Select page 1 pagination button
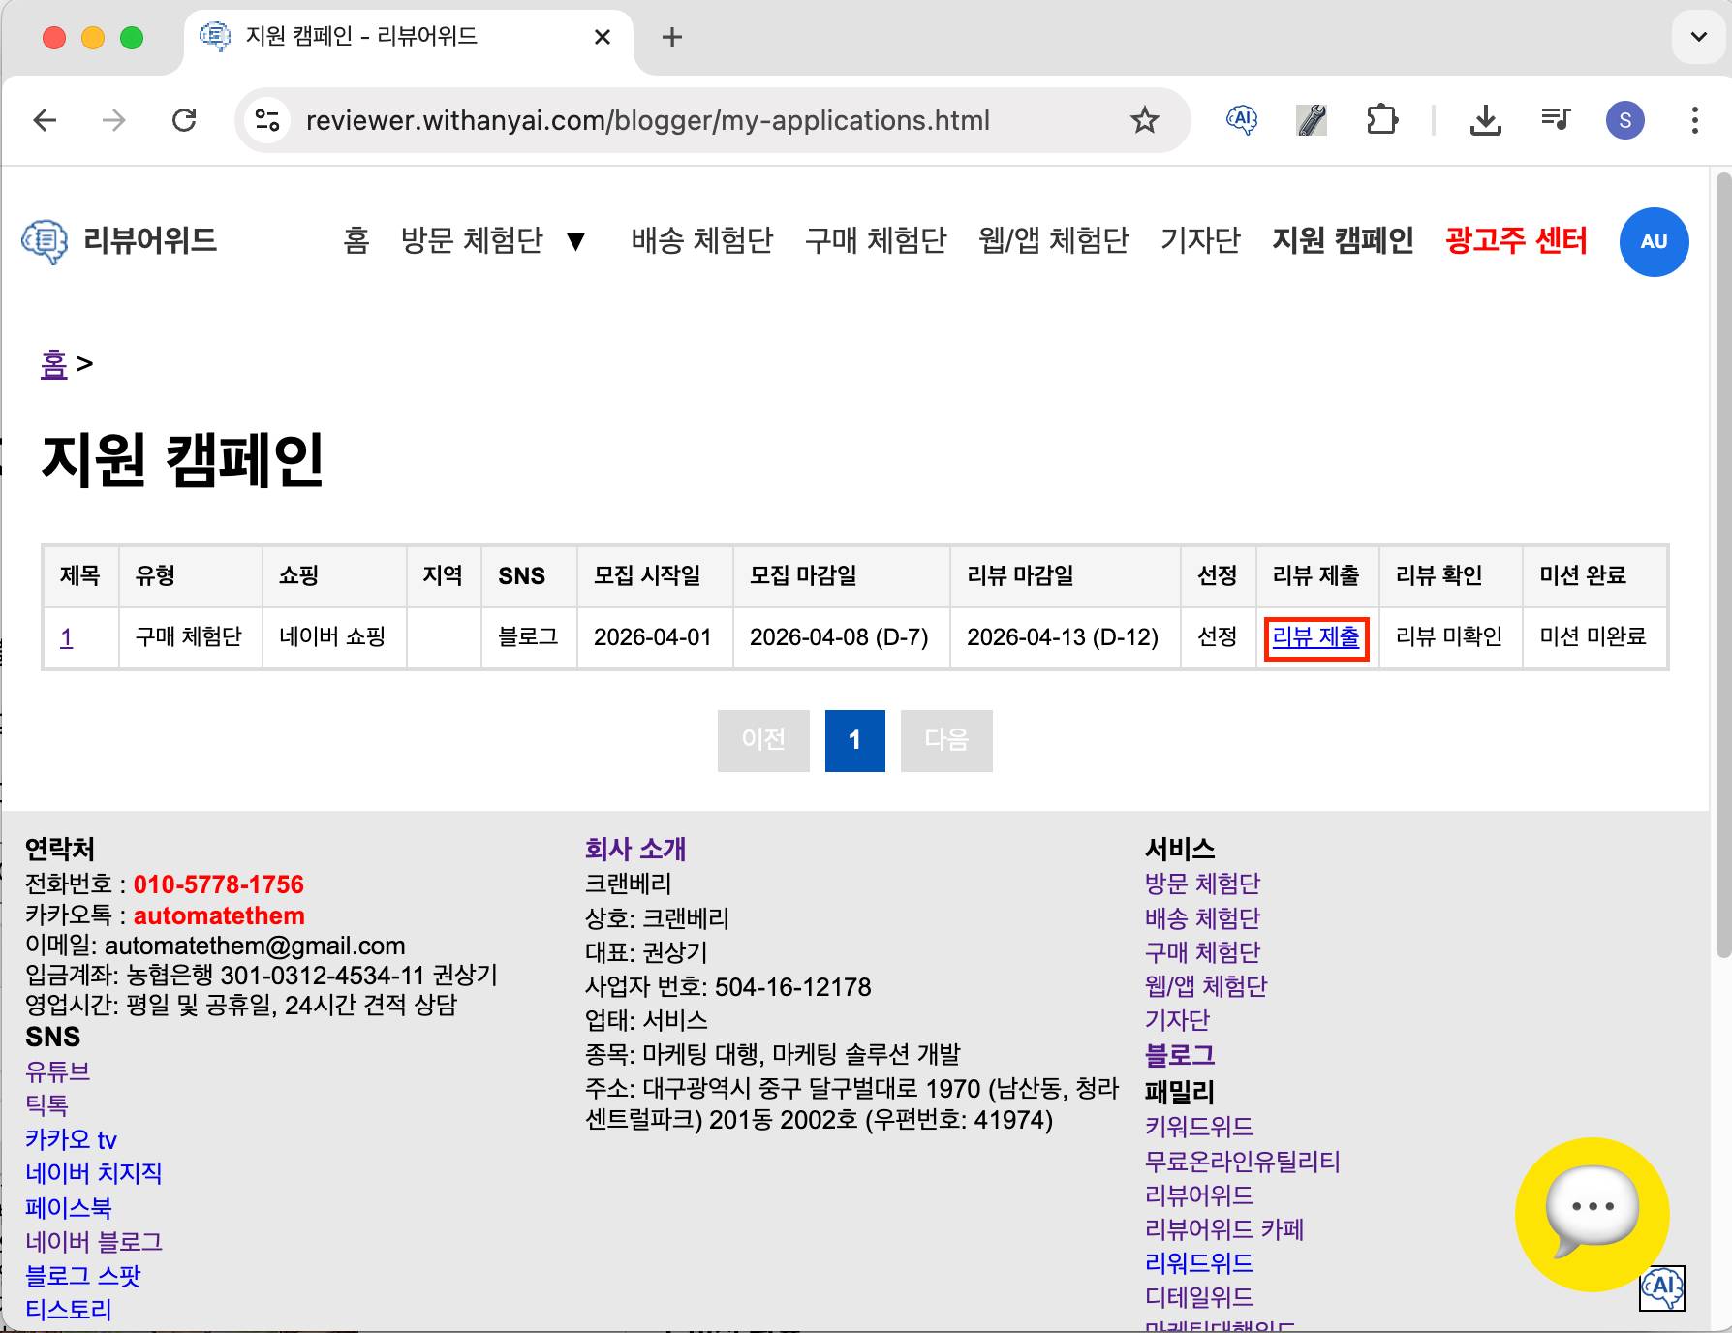The width and height of the screenshot is (1732, 1333). 854,741
